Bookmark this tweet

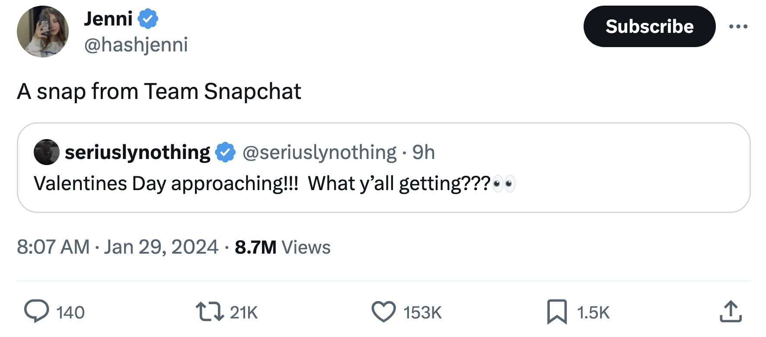coord(557,312)
